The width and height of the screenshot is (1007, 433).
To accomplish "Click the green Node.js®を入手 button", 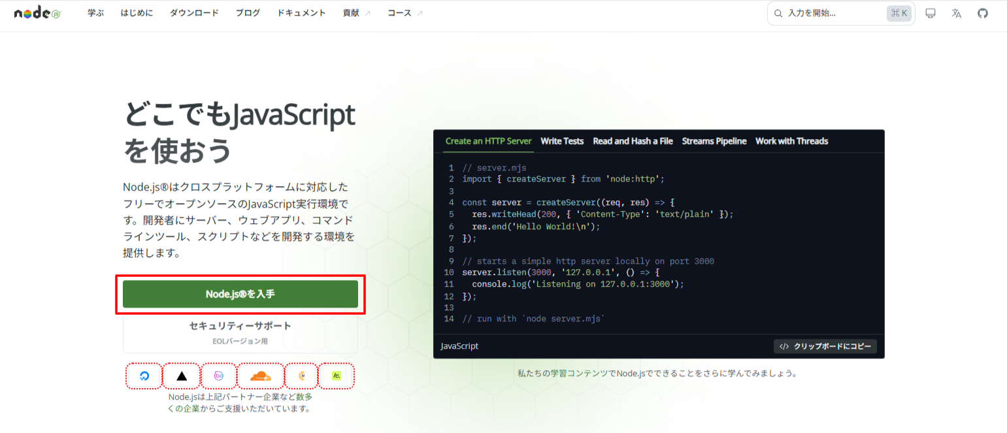I will click(x=240, y=294).
